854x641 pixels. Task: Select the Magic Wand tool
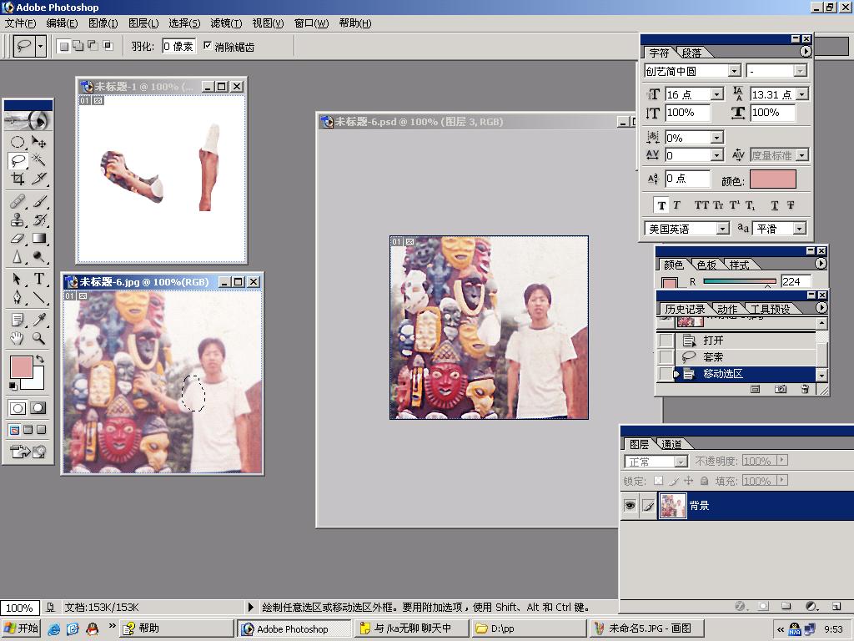click(x=38, y=160)
